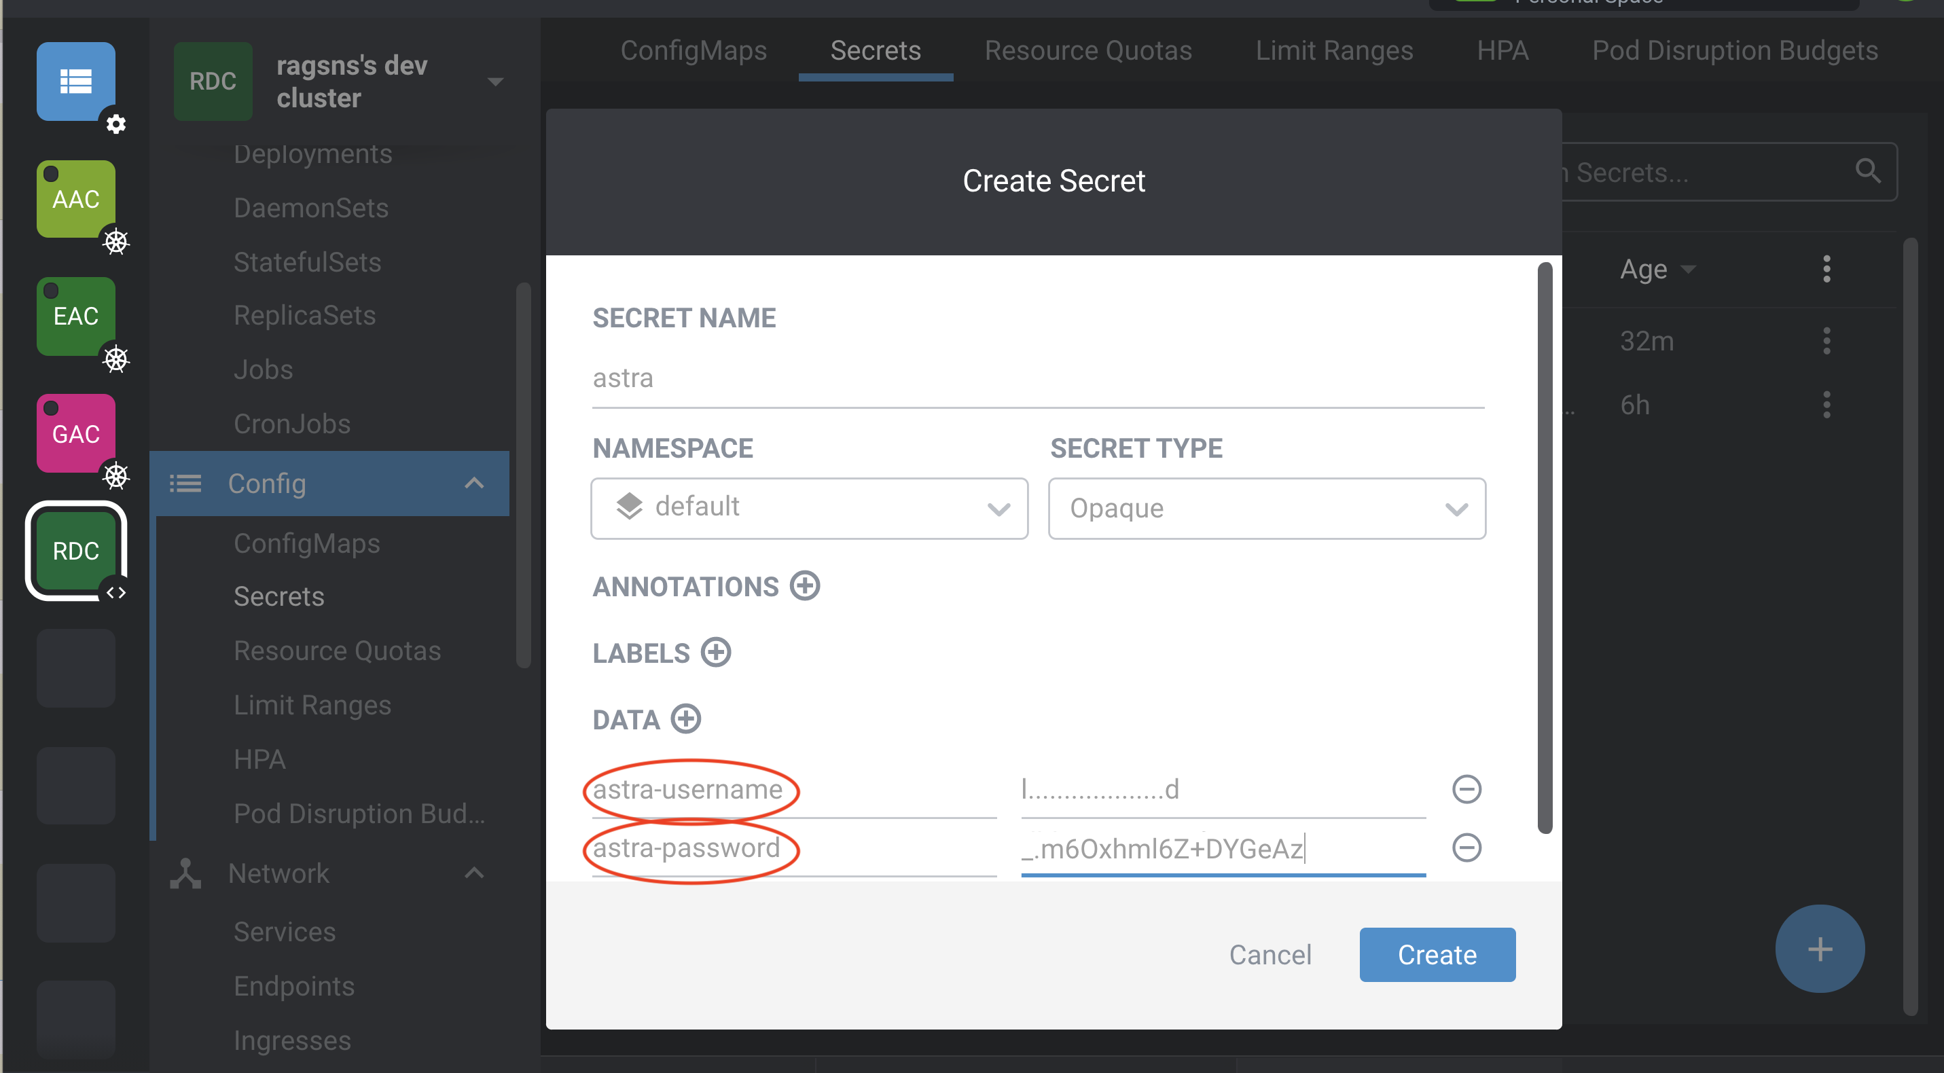This screenshot has height=1073, width=1944.
Task: Click the plus icon next to ANNOTATIONS
Action: [x=804, y=585]
